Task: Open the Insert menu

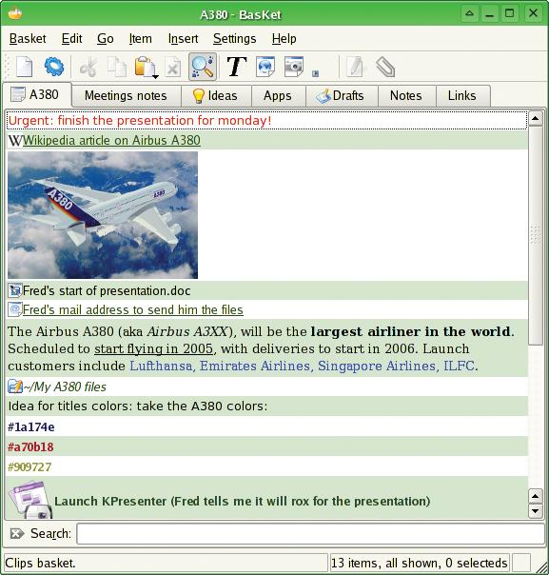Action: tap(183, 38)
